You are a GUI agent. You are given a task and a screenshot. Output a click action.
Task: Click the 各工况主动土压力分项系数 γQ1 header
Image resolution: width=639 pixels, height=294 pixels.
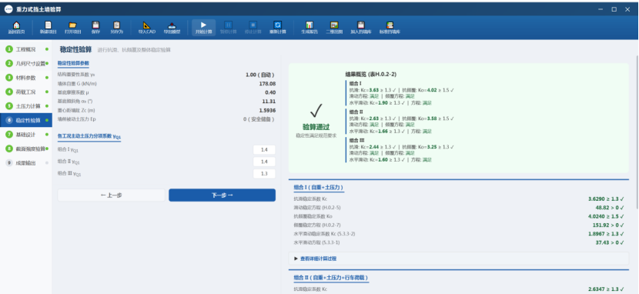(89, 136)
